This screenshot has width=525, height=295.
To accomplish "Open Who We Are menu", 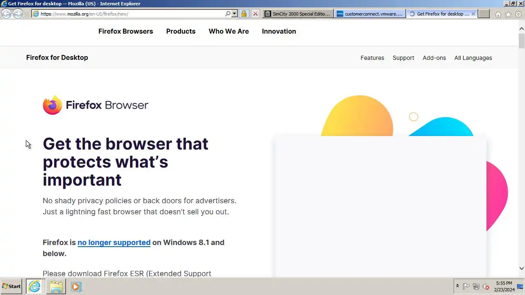I will pyautogui.click(x=229, y=31).
